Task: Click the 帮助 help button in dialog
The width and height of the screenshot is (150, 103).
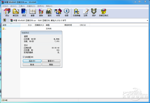Action: (51, 65)
